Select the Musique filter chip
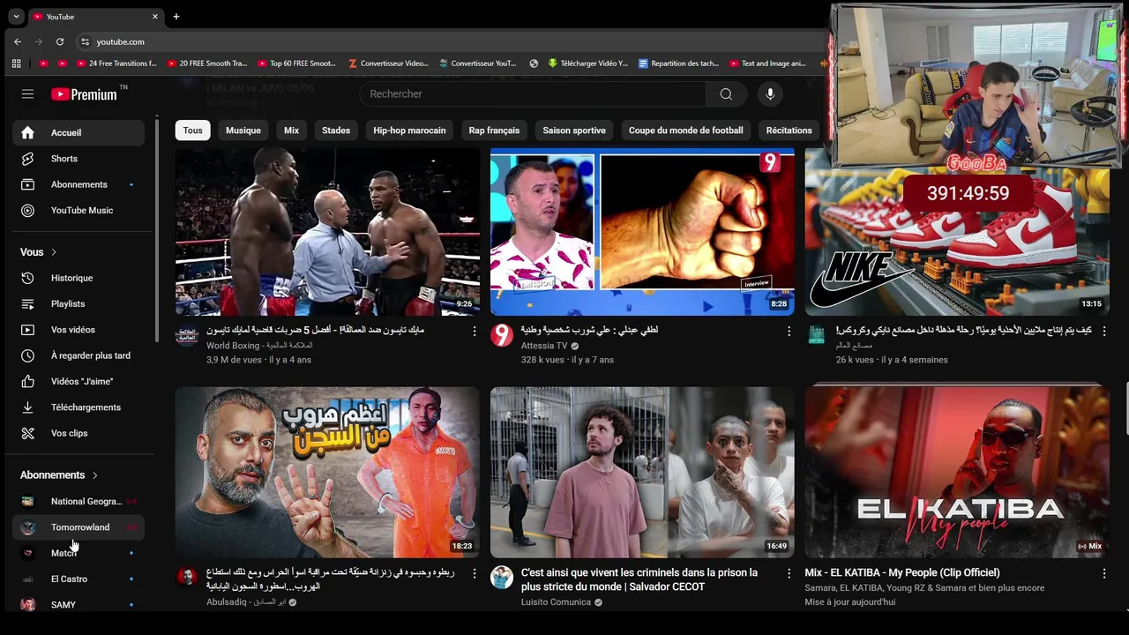The height and width of the screenshot is (635, 1129). tap(243, 131)
